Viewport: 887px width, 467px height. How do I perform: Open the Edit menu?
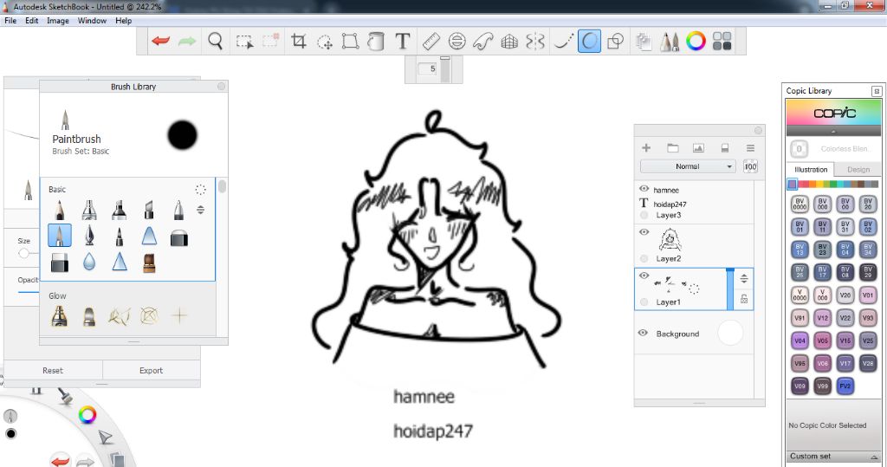(32, 21)
